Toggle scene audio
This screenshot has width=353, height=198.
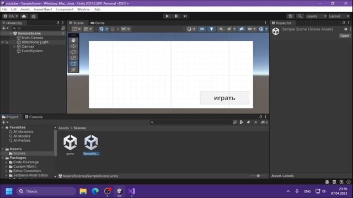[x=221, y=29]
